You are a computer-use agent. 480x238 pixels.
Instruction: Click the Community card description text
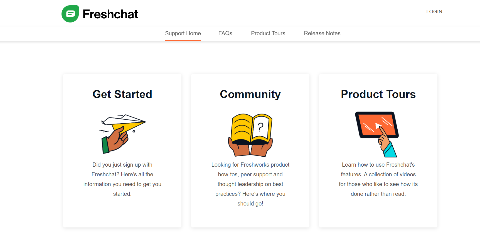(x=250, y=184)
